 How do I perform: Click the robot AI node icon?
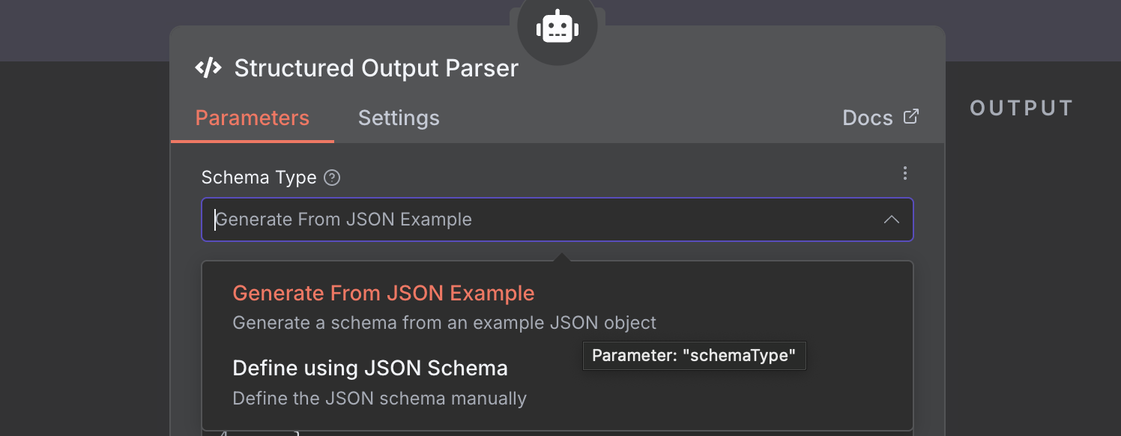(557, 28)
